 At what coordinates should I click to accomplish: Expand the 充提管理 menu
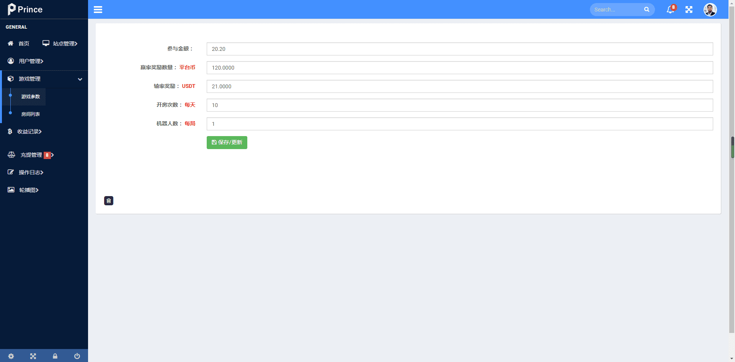pos(31,155)
